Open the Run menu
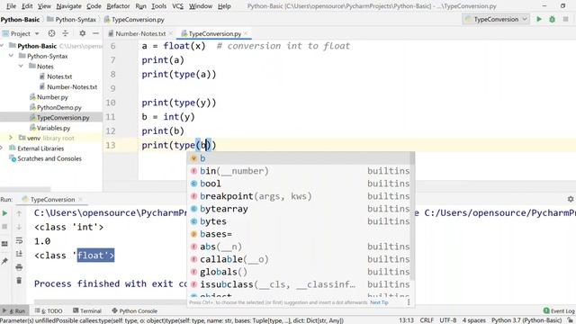The height and width of the screenshot is (324, 576). pyautogui.click(x=140, y=6)
